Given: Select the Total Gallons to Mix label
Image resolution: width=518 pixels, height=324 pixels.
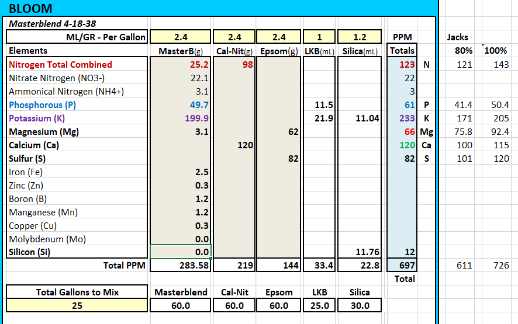Looking at the screenshot, I should 77,292.
